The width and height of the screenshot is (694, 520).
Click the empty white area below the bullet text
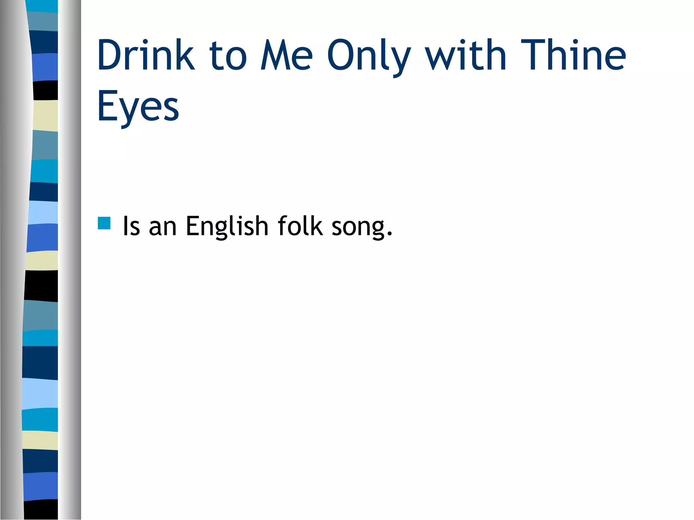373,372
